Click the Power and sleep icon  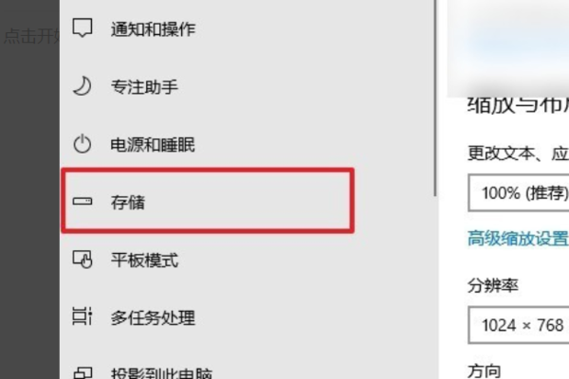click(x=83, y=144)
